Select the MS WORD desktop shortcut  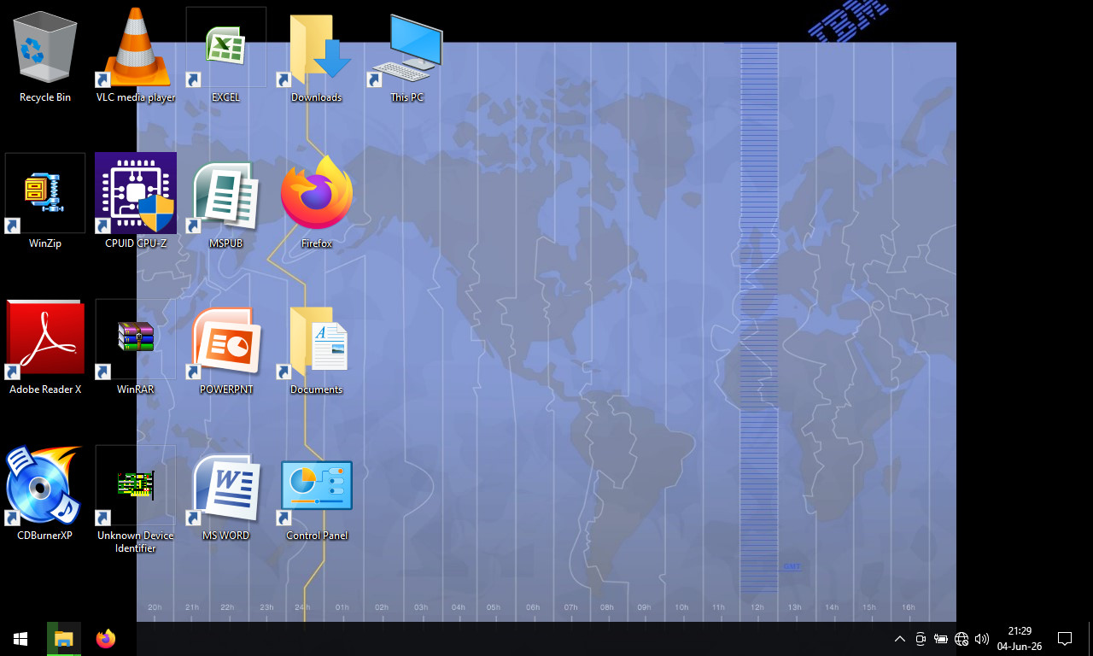[225, 494]
